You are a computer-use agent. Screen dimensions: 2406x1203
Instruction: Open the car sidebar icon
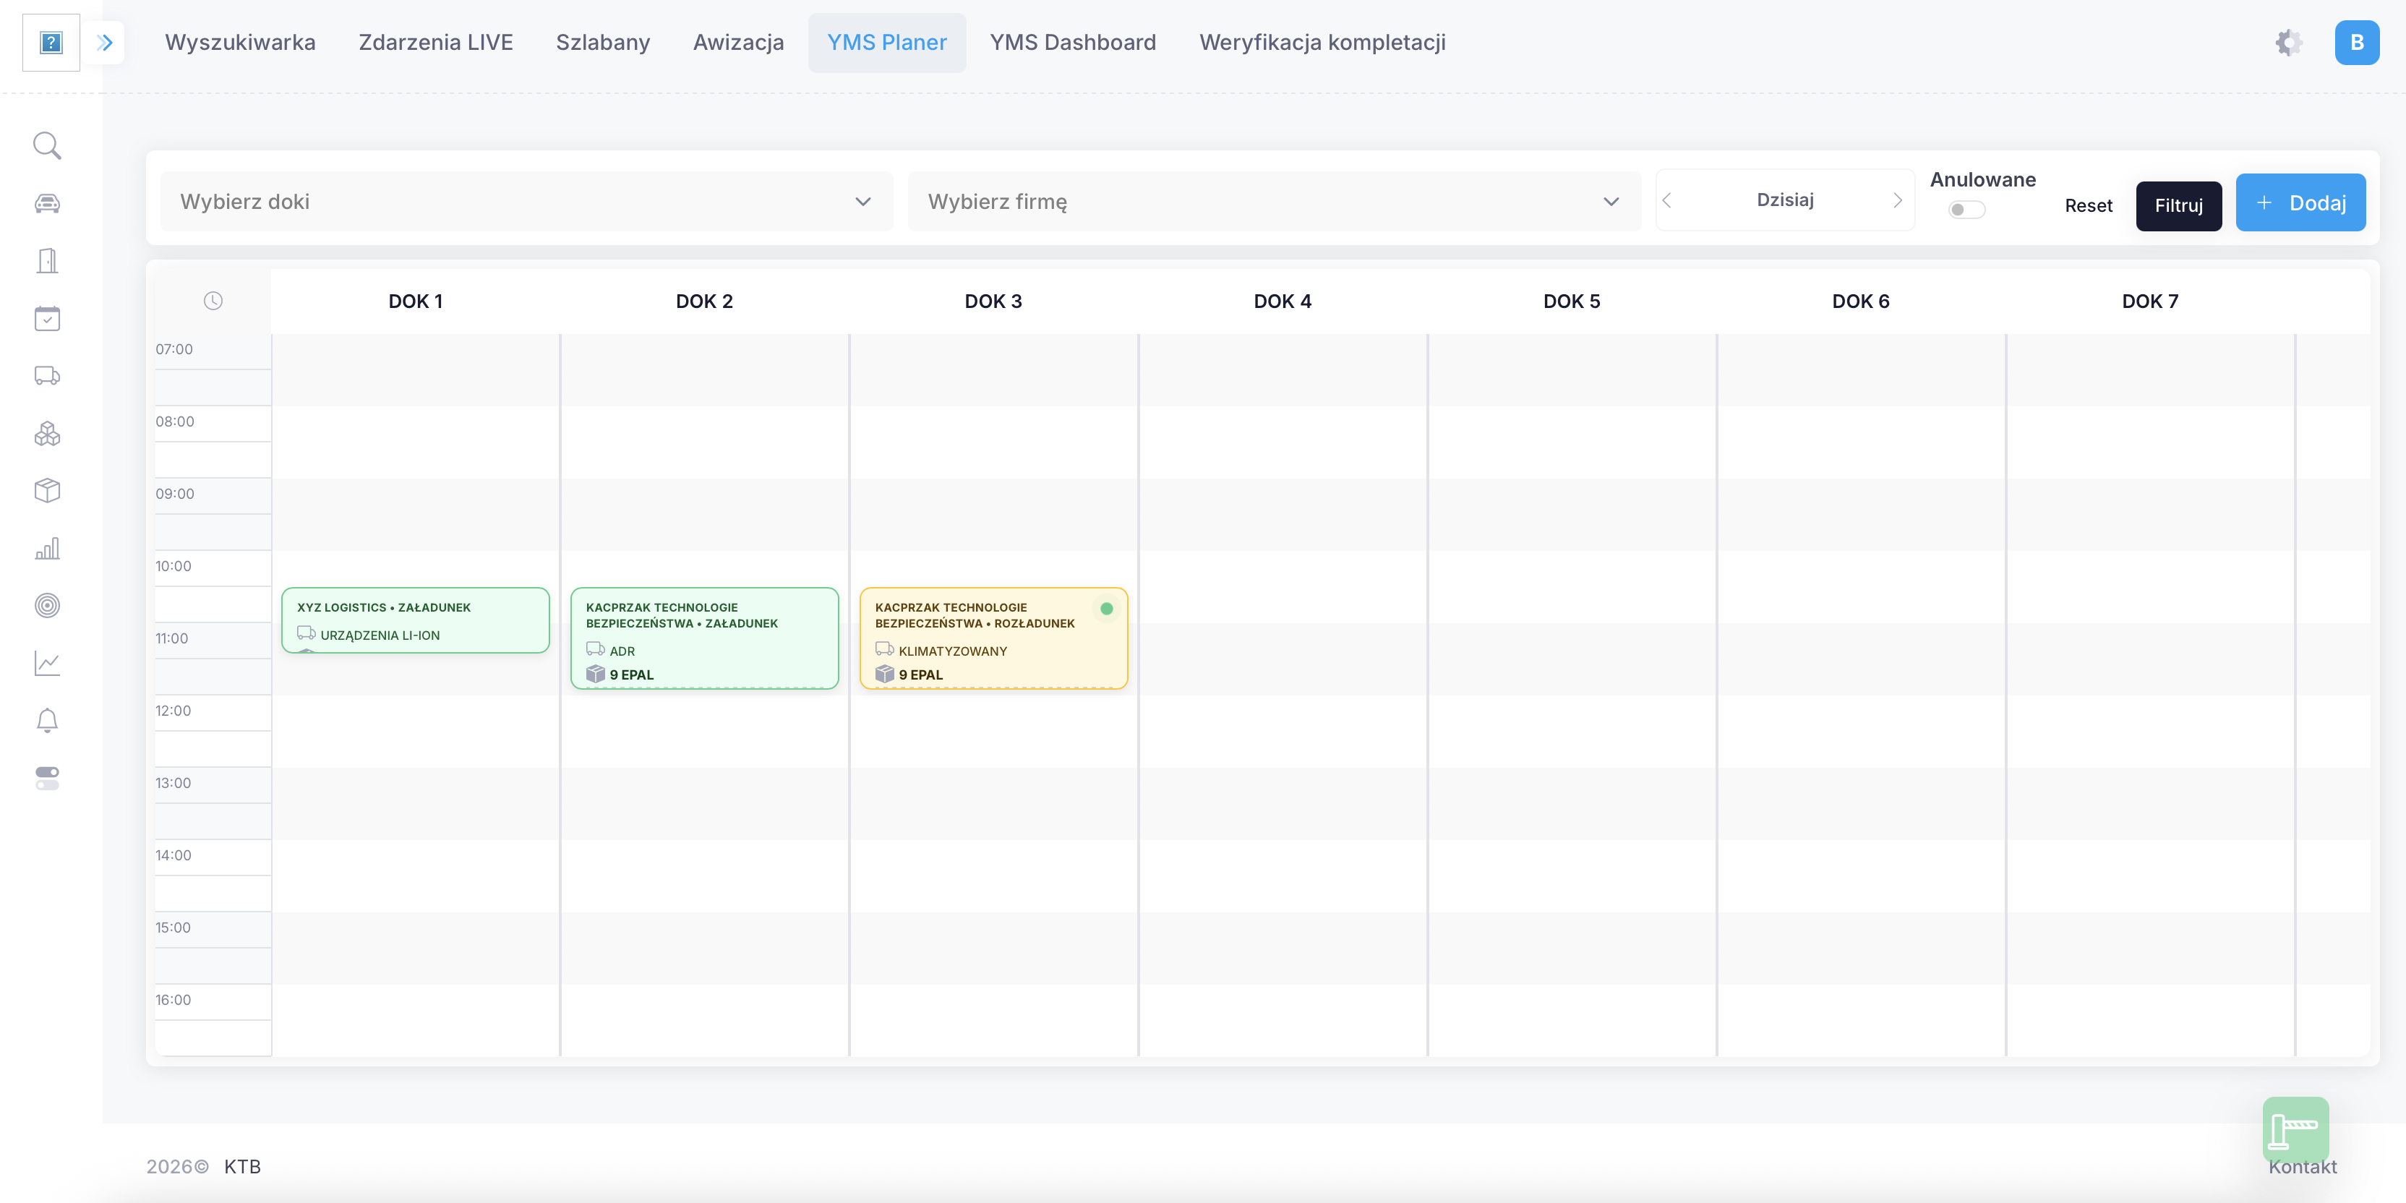[x=48, y=204]
